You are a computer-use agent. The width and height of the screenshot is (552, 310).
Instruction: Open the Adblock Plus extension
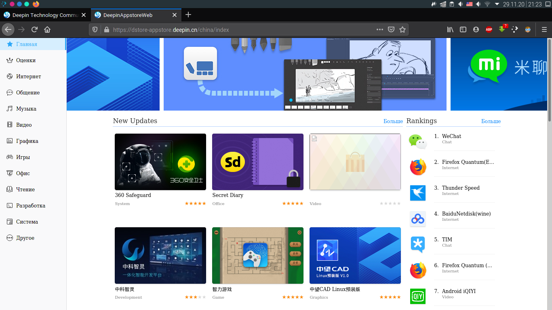point(489,29)
